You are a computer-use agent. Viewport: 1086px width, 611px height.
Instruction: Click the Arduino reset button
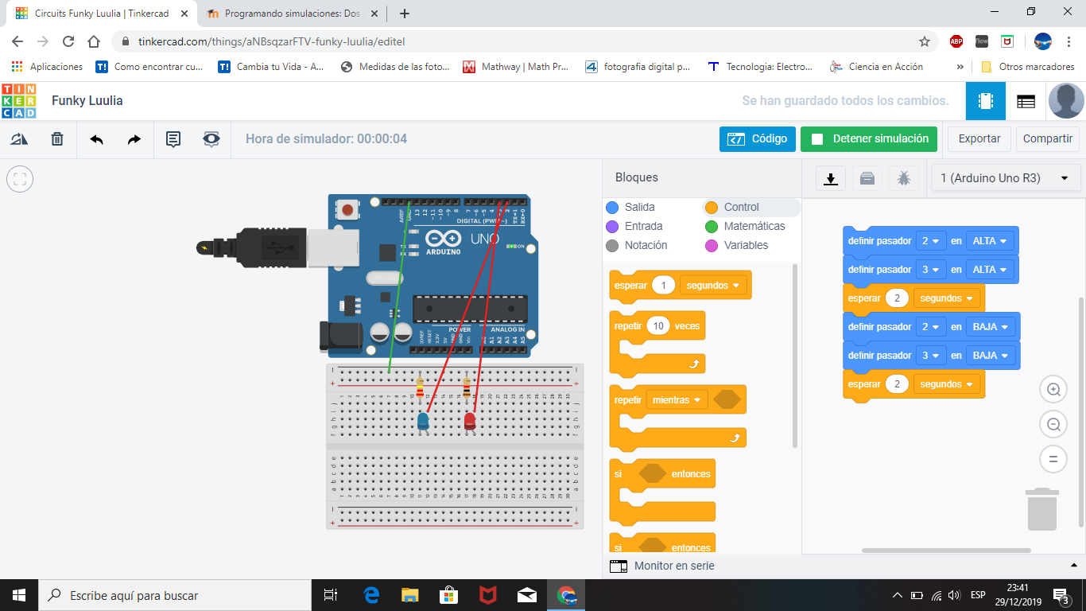(347, 210)
